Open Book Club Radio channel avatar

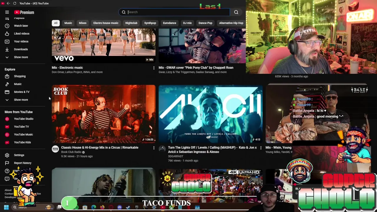(x=55, y=149)
